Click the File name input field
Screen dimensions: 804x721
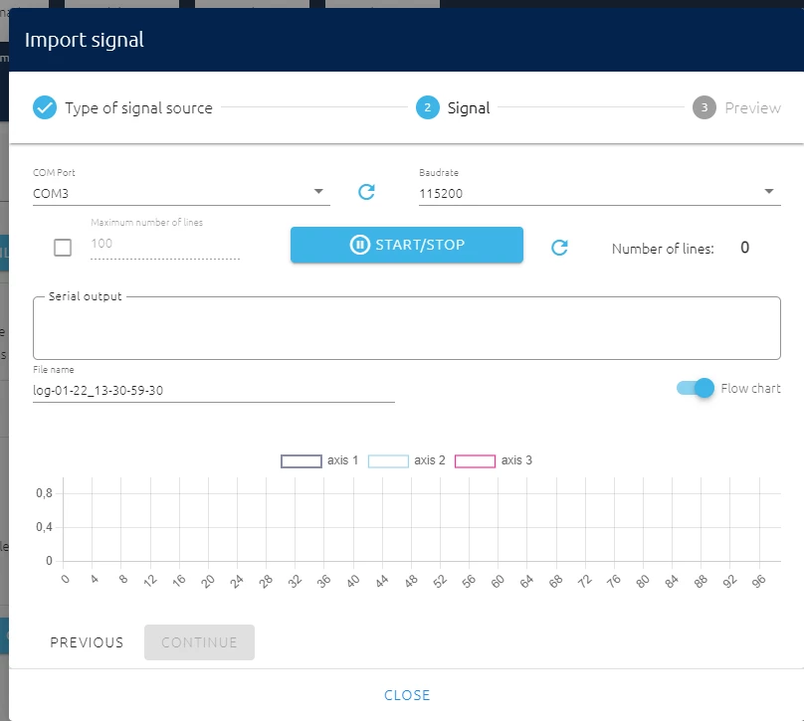tap(213, 391)
